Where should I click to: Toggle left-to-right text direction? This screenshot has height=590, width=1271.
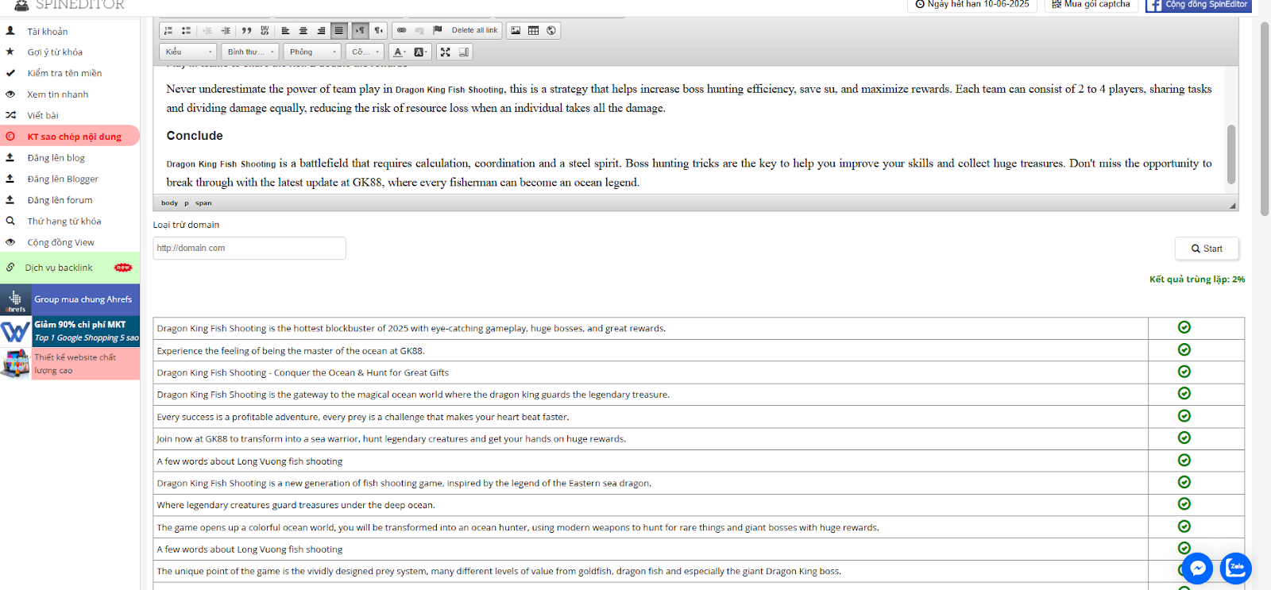[360, 30]
